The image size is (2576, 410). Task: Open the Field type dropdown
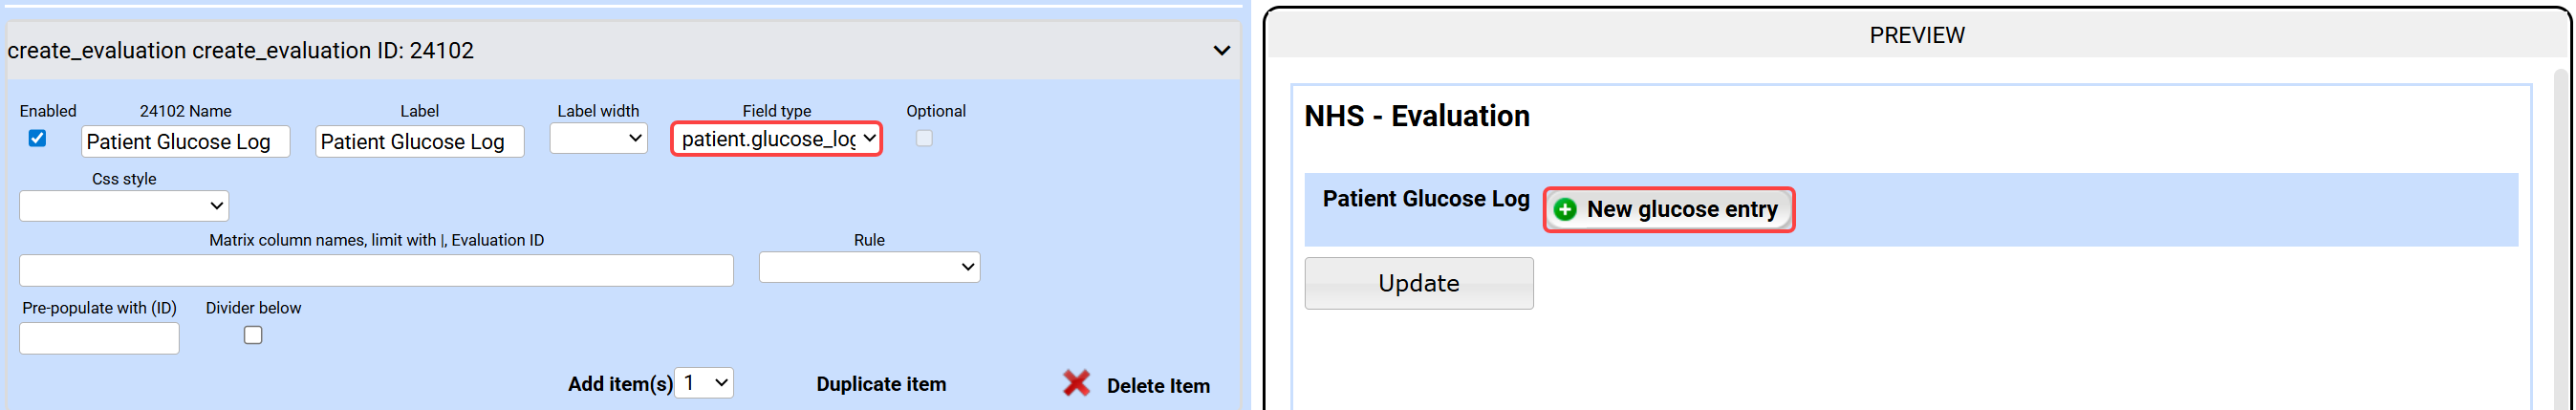coord(776,139)
